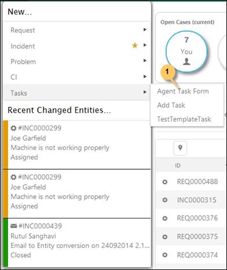Click the Closed status text
227x270 pixels.
[x=21, y=255]
